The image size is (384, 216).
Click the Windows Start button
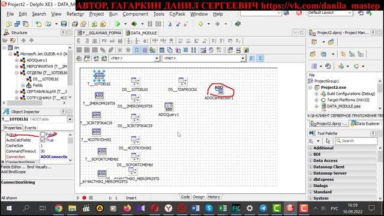pos(9,208)
